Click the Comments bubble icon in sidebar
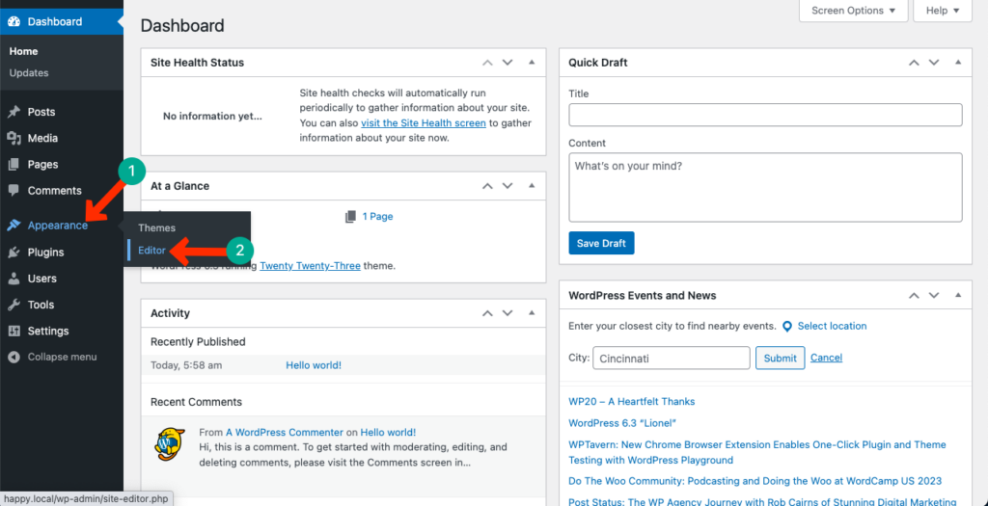 point(14,191)
